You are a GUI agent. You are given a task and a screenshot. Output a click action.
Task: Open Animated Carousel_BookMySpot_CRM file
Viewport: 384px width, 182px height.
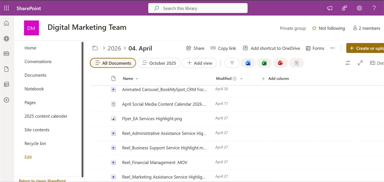tap(164, 90)
